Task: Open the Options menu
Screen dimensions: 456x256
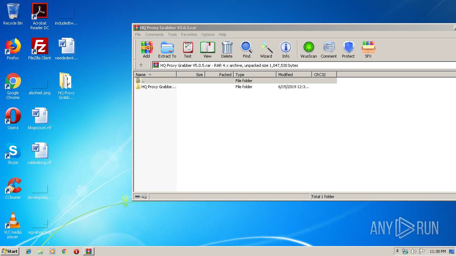Action: click(x=208, y=34)
